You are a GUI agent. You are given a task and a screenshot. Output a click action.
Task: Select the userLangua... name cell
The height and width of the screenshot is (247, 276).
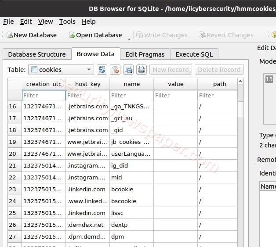pyautogui.click(x=132, y=154)
